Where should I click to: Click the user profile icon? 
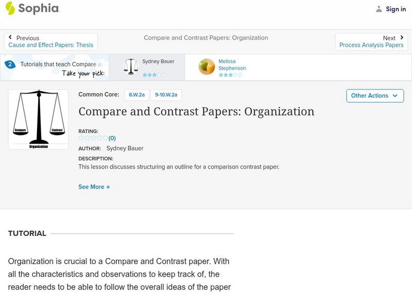[x=379, y=9]
